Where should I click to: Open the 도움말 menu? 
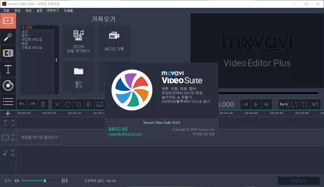coord(68,10)
